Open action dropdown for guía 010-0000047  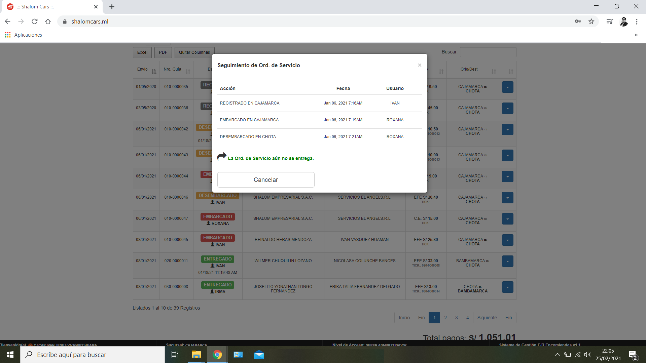507,219
